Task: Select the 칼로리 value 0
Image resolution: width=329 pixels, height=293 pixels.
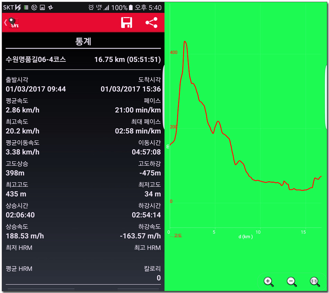Action: click(x=159, y=278)
